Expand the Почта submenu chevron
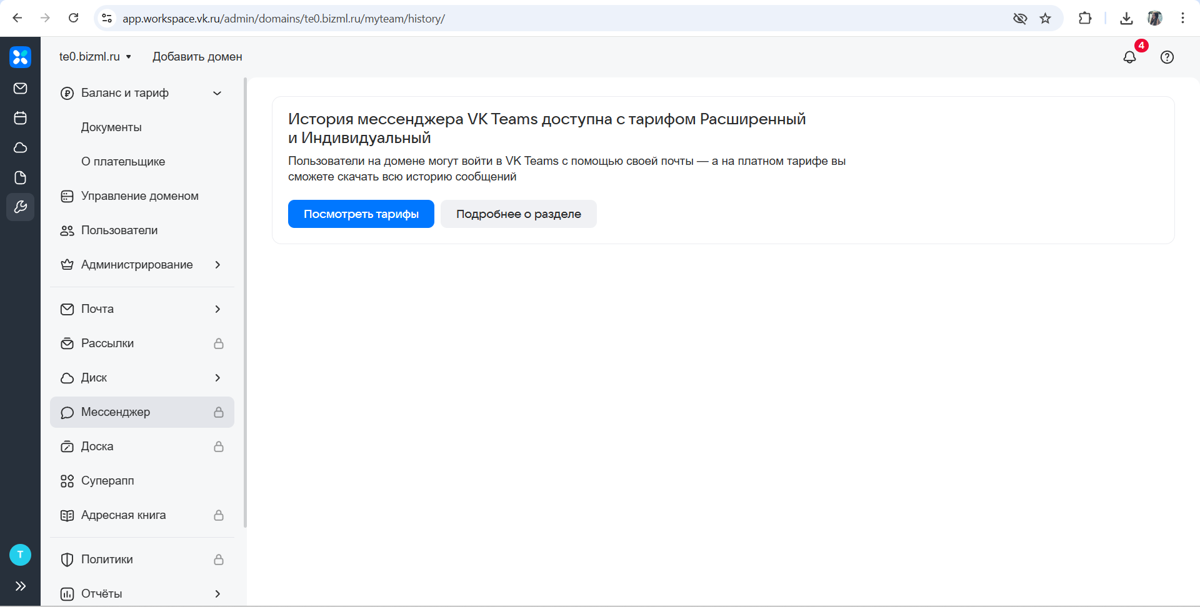The height and width of the screenshot is (607, 1200). pyautogui.click(x=217, y=309)
